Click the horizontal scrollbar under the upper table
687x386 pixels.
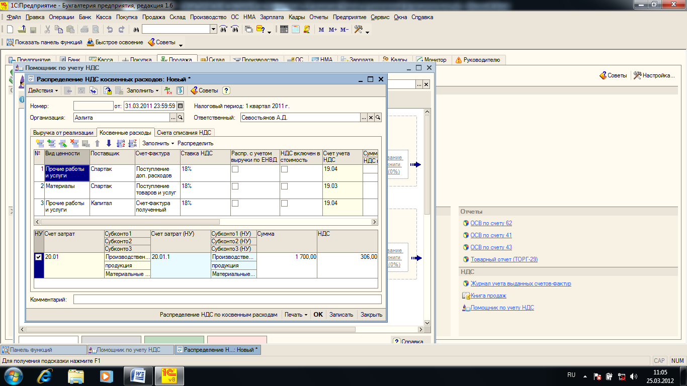click(205, 222)
